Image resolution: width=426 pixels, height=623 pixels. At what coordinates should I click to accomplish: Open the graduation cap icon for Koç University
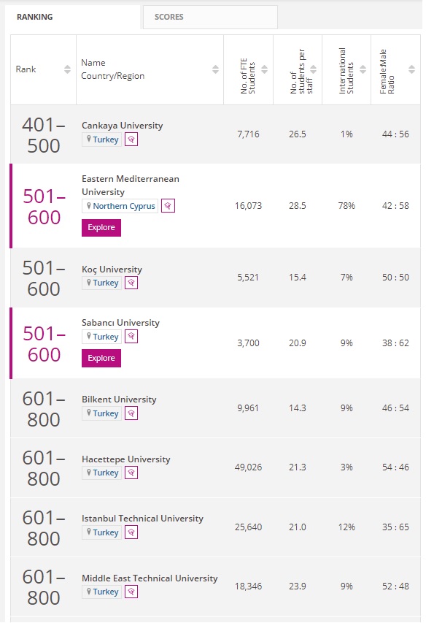tap(131, 283)
